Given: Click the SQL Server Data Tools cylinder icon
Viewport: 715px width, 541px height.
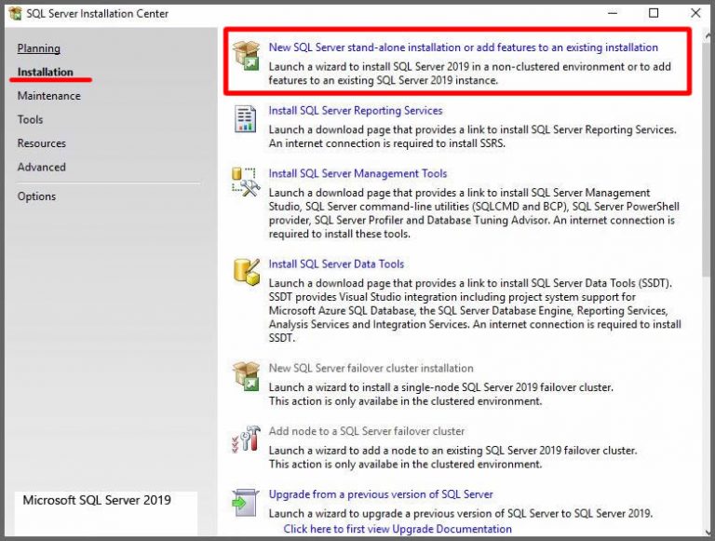Looking at the screenshot, I should tap(246, 272).
